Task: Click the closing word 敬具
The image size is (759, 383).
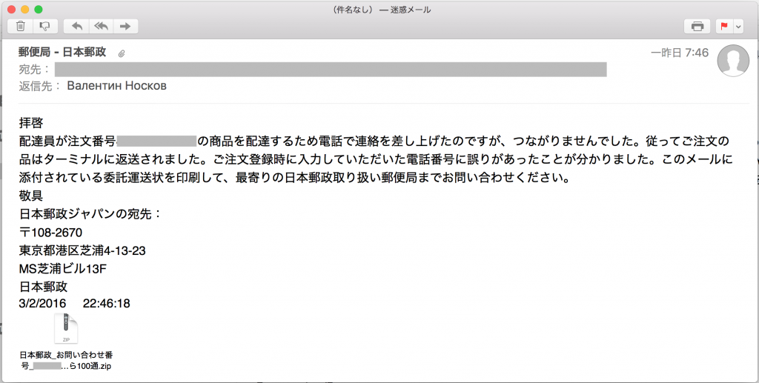Action: click(x=31, y=196)
